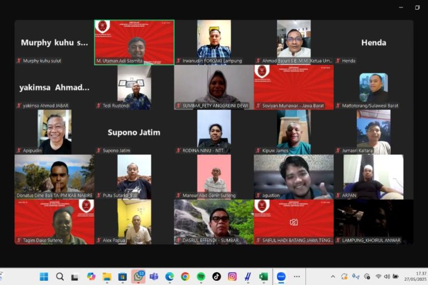Open TikTok from the taskbar
The image size is (428, 285).
216,276
